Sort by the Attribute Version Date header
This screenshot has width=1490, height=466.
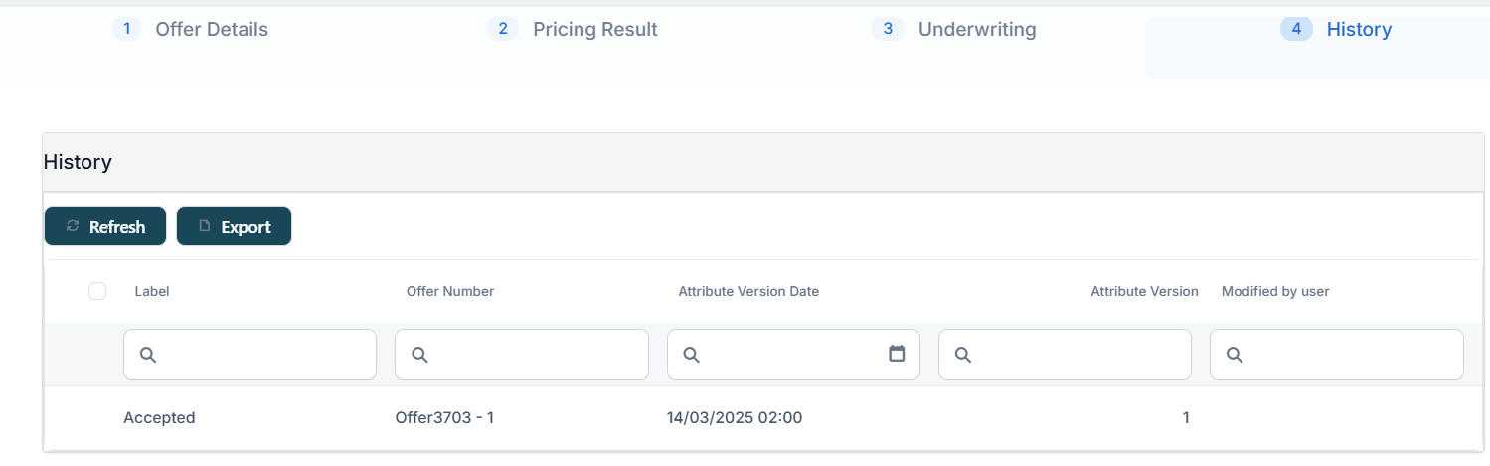[x=748, y=291]
